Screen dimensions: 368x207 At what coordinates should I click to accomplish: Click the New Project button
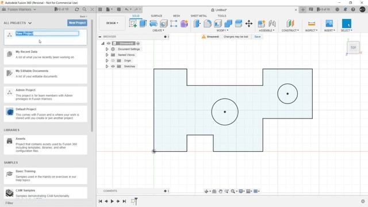77,23
